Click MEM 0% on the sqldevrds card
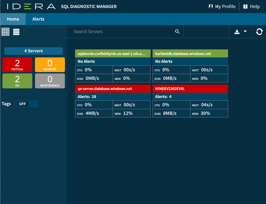This screenshot has height=204, width=266. (x=132, y=78)
